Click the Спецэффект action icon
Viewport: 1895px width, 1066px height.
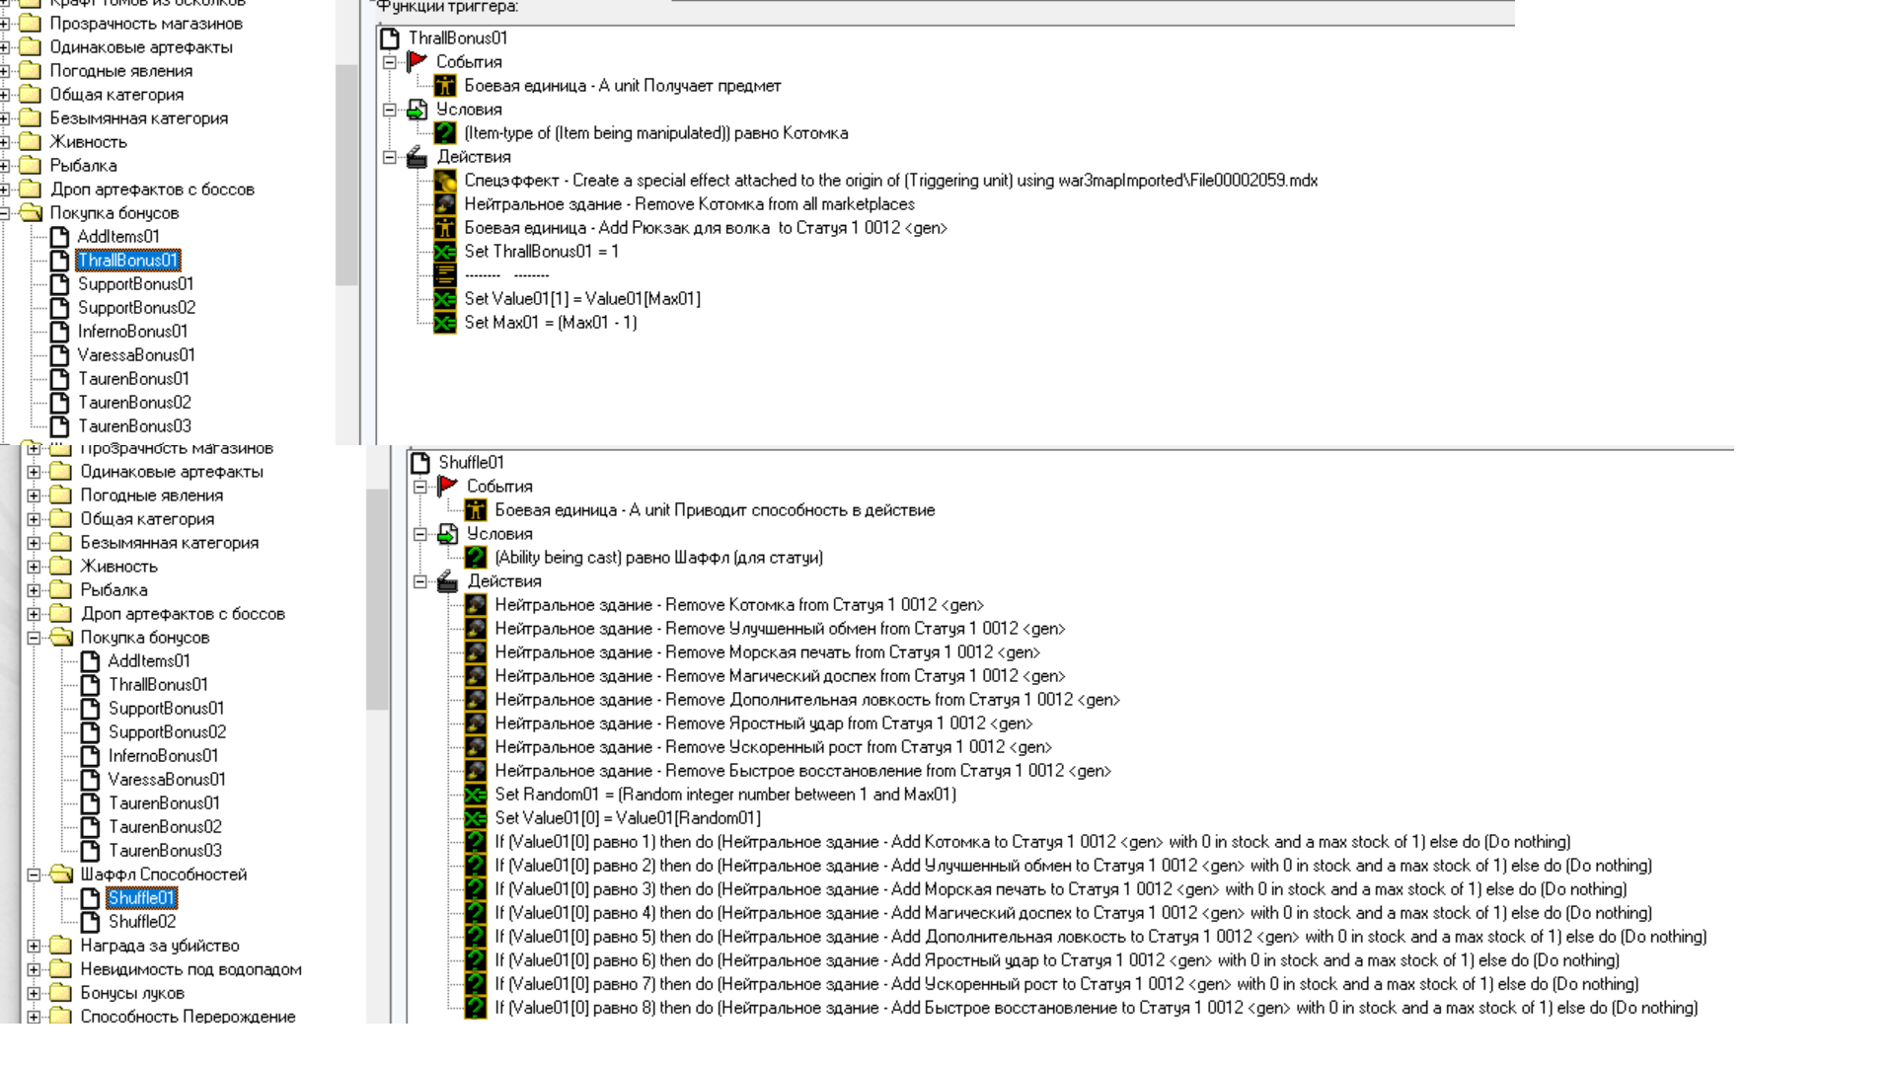coord(445,181)
